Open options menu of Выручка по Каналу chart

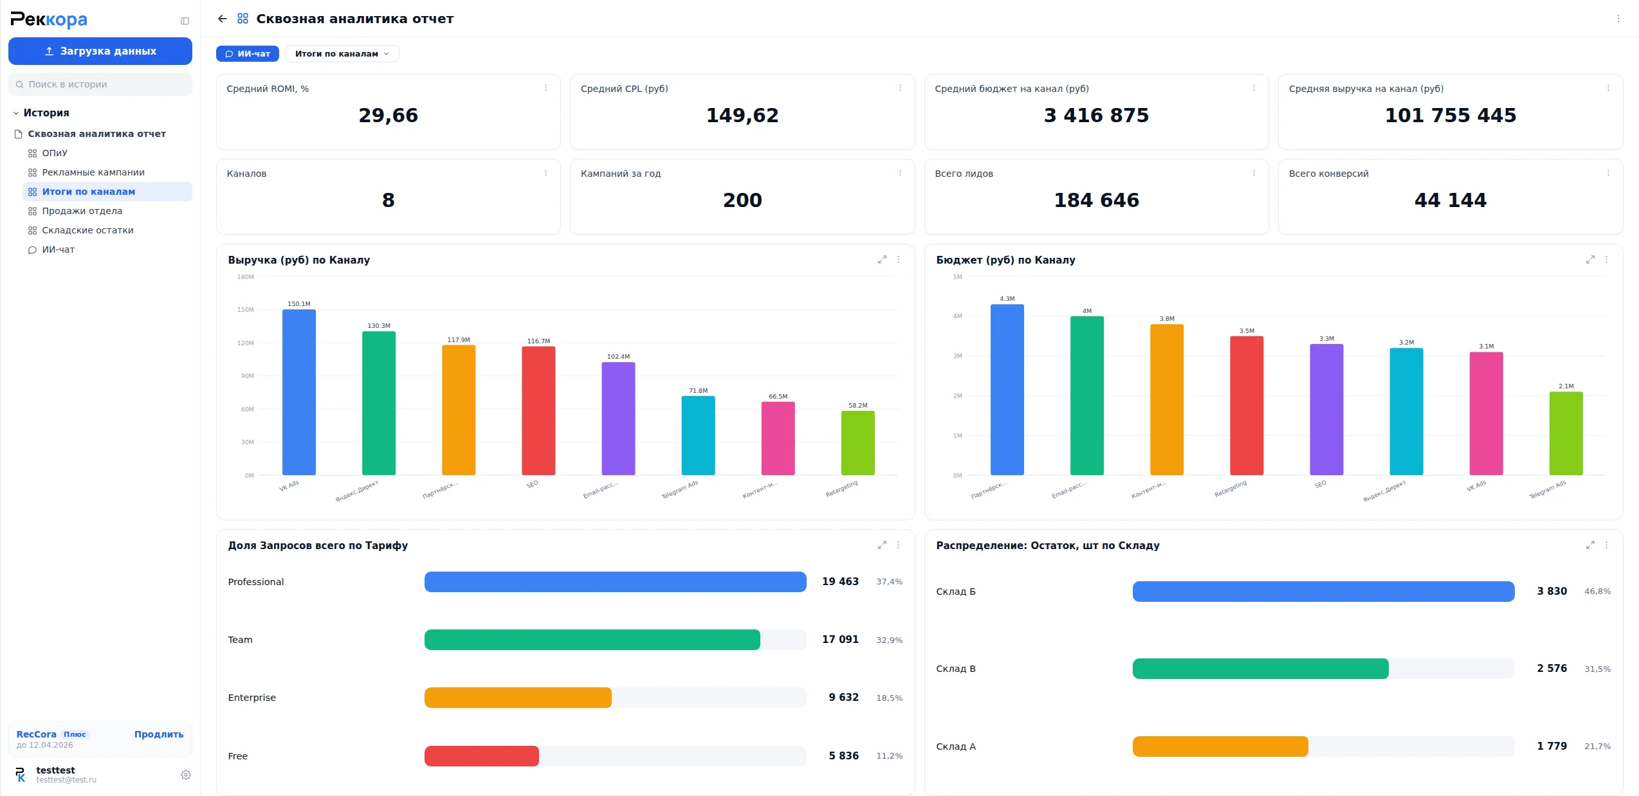coord(899,260)
